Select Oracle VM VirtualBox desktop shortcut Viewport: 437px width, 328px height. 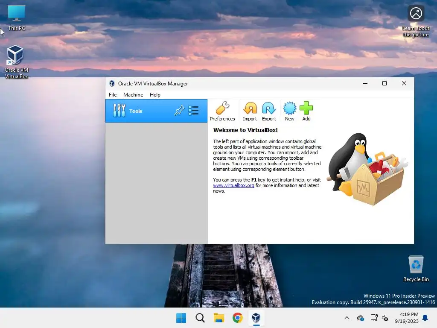coord(17,62)
